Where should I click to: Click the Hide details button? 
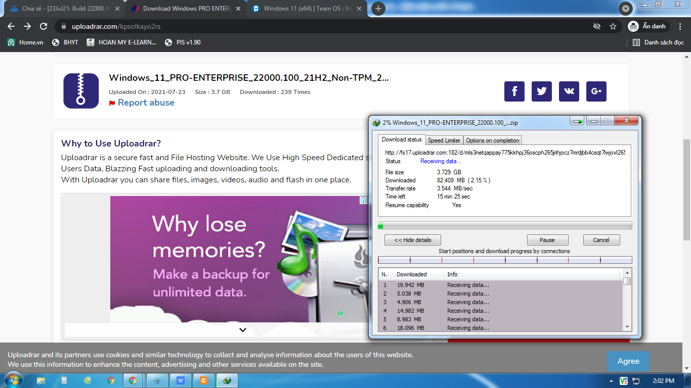click(x=412, y=240)
